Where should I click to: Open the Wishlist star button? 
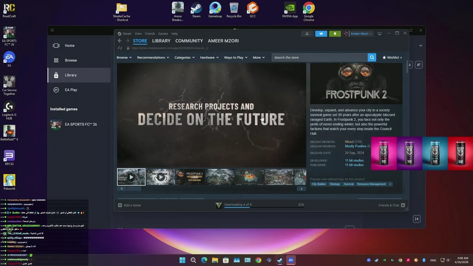[x=392, y=57]
